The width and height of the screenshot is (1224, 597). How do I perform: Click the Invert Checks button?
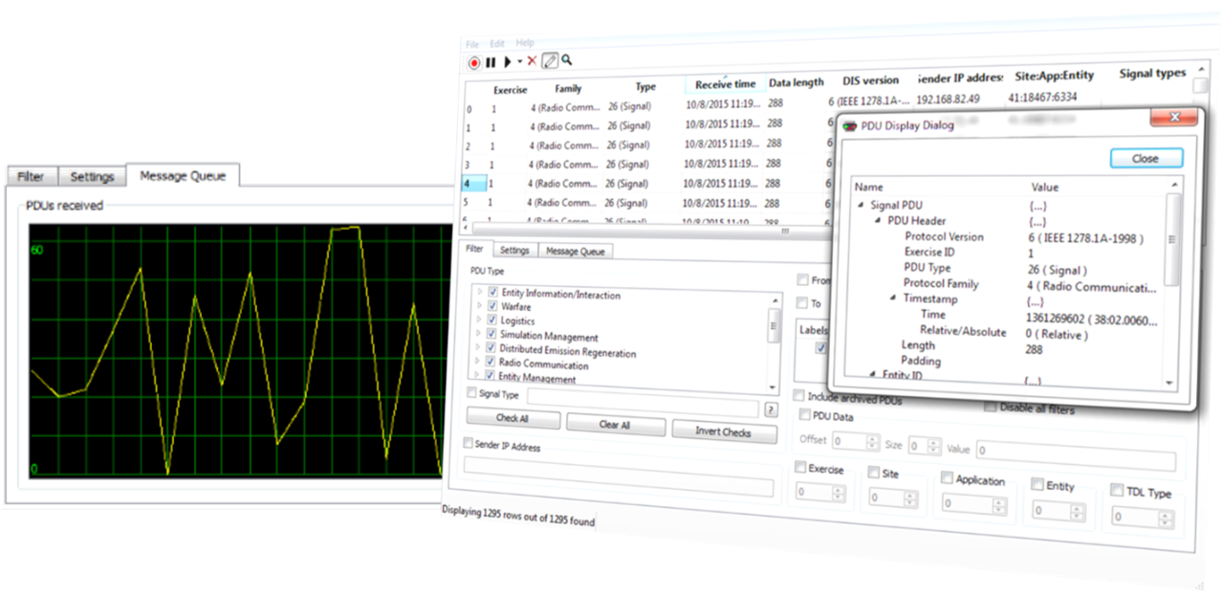pos(724,431)
